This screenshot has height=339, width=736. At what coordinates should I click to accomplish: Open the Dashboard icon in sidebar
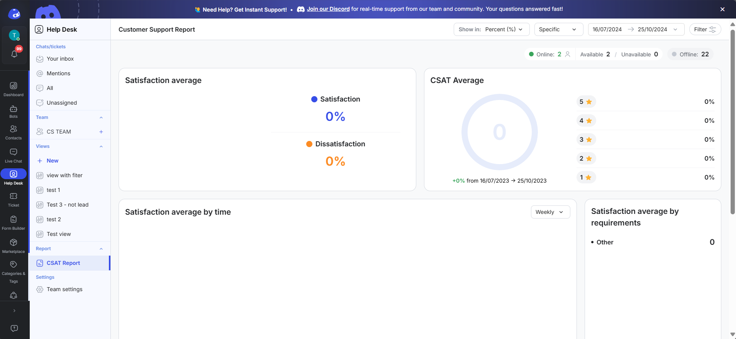coord(14,86)
